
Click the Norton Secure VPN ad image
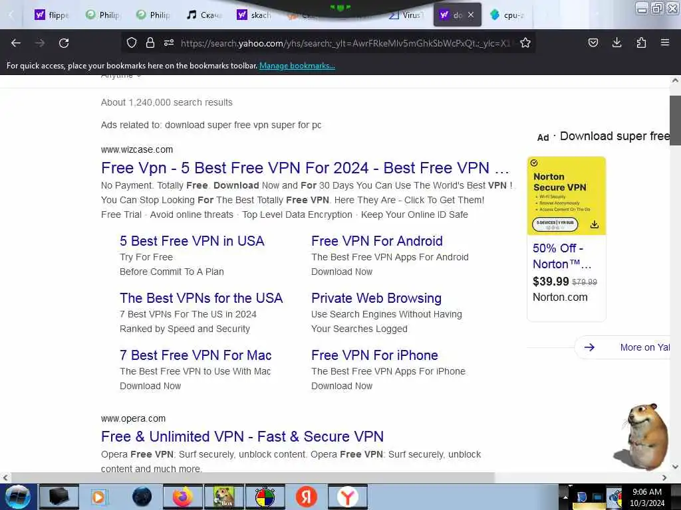[567, 196]
